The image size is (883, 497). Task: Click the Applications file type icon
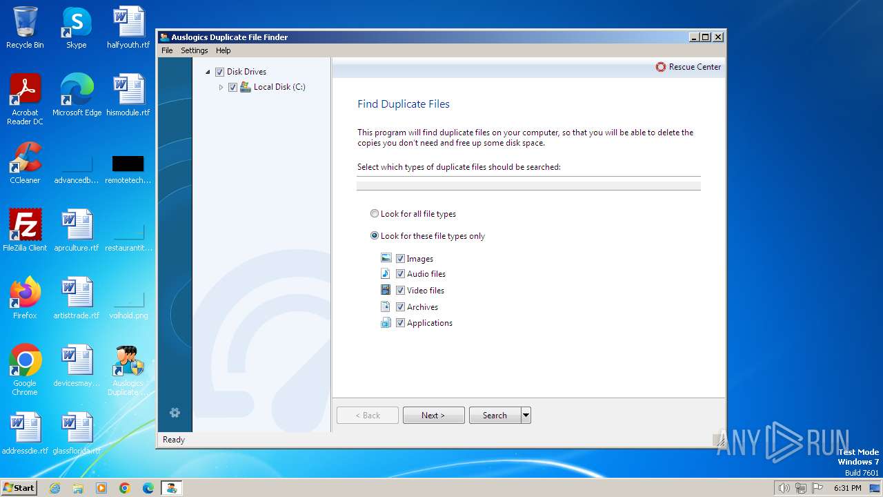pyautogui.click(x=386, y=323)
